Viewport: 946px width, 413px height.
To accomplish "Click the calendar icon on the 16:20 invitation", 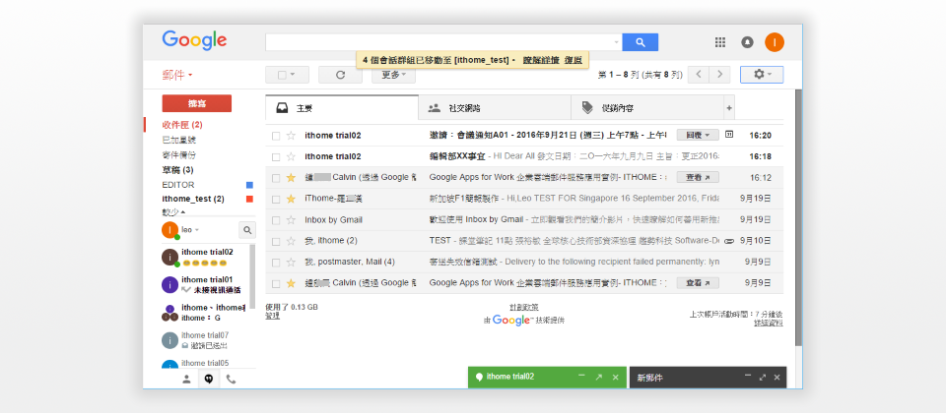I will pyautogui.click(x=729, y=135).
